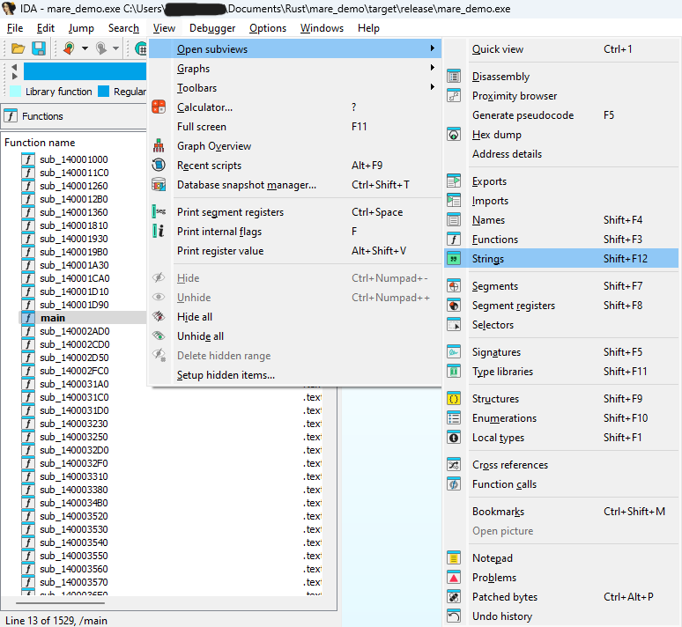Open the Structures subview
The image size is (682, 627).
pyautogui.click(x=495, y=399)
